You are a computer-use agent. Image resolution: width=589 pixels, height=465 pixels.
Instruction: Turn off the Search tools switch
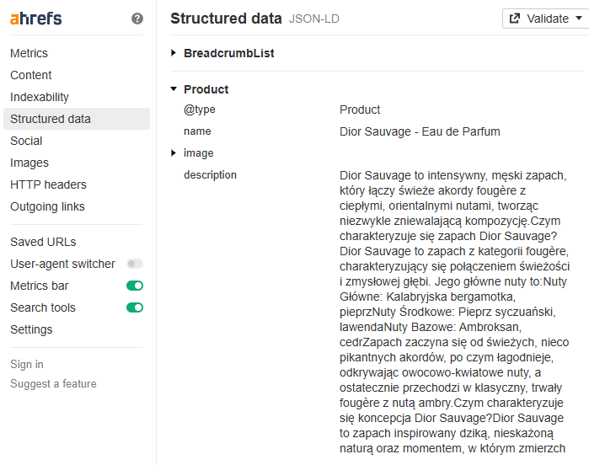click(x=135, y=307)
